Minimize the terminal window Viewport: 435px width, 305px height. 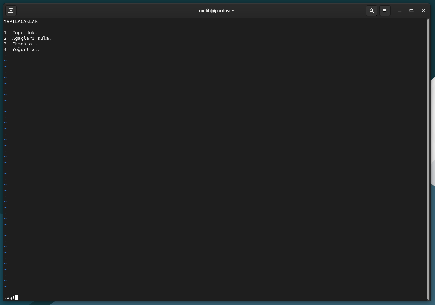coord(399,11)
